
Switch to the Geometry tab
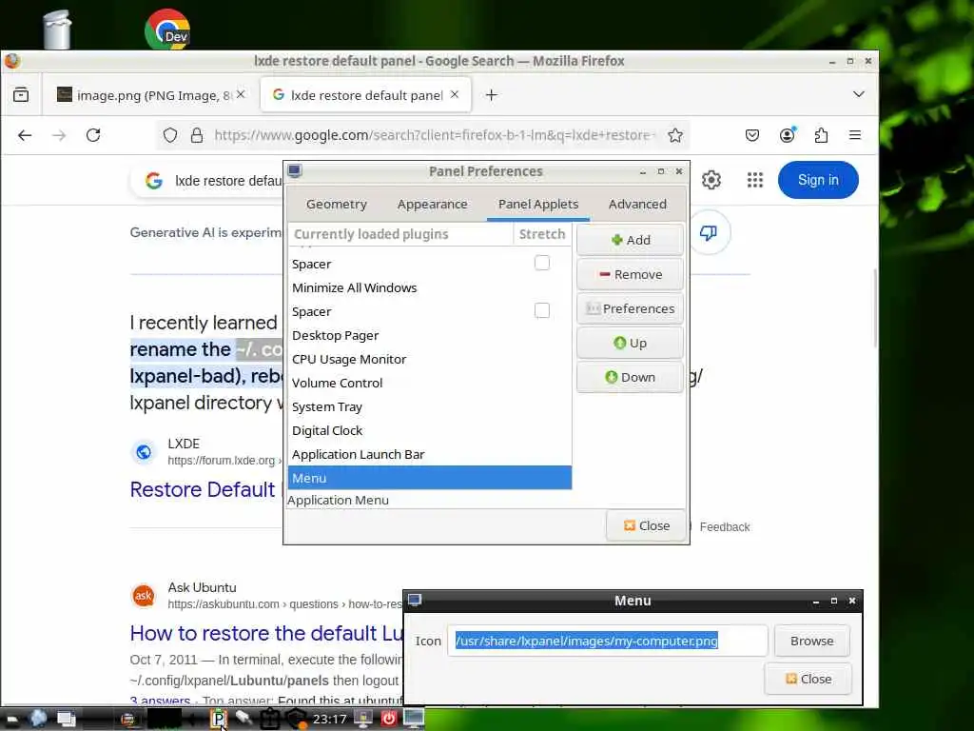(x=336, y=205)
